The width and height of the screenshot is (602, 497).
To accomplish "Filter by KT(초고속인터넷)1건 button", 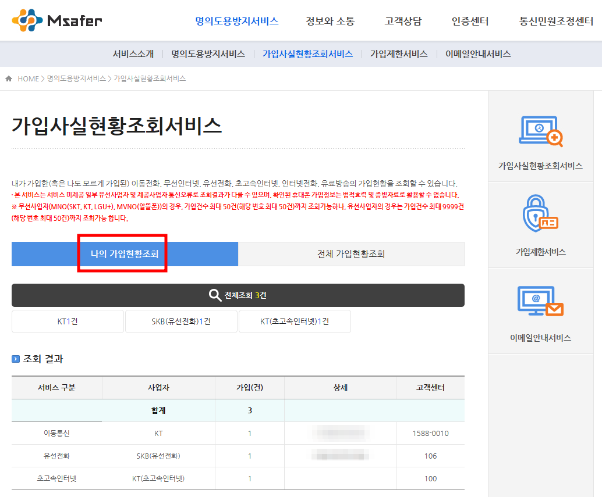I will tap(295, 321).
